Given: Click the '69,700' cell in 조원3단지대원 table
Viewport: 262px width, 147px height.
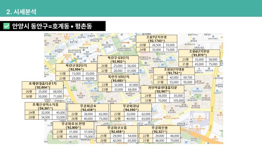Looking at the screenshot, I should [187, 78].
